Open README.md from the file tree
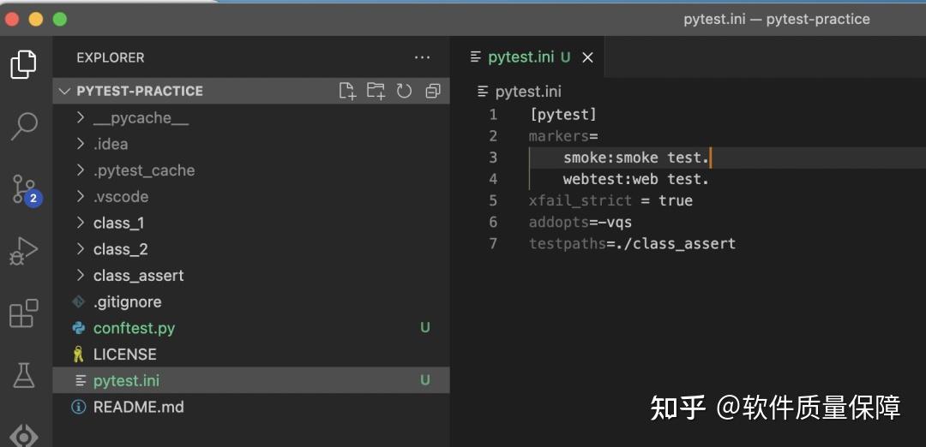This screenshot has width=926, height=447. point(138,407)
